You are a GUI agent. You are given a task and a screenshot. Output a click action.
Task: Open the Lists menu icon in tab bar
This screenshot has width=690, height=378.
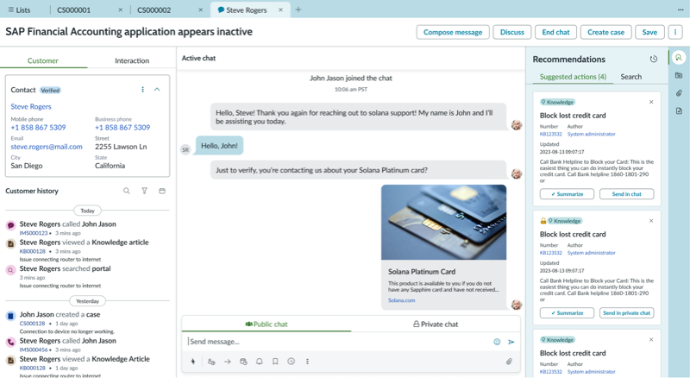[11, 9]
